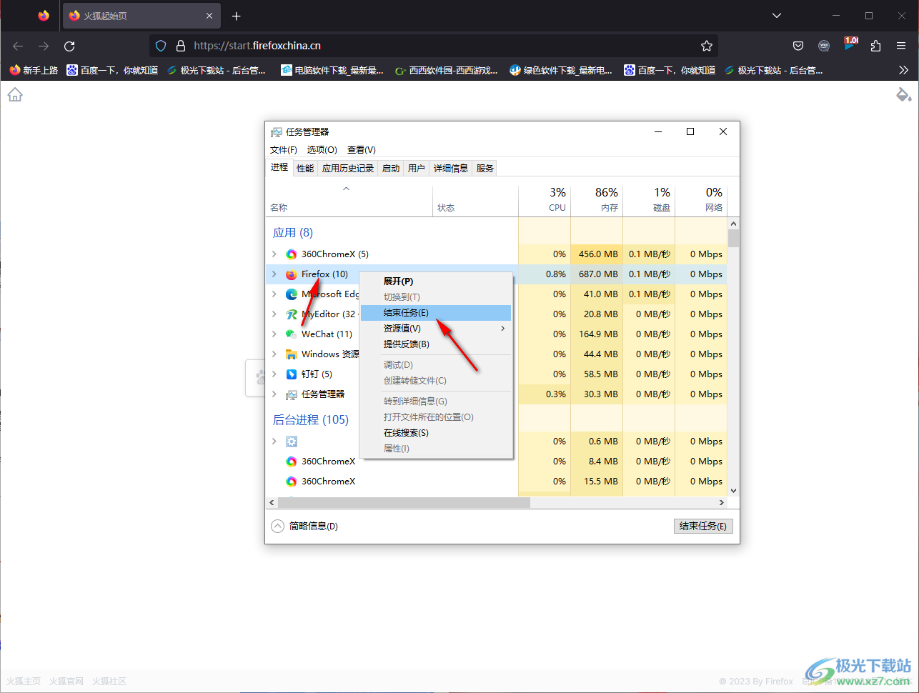Expand the MyEditor process group
This screenshot has height=693, width=919.
tap(274, 314)
